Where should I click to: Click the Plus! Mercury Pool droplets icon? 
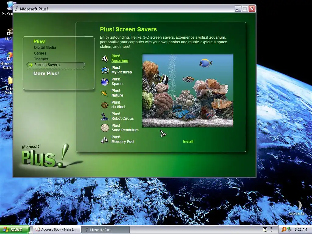[x=105, y=140]
